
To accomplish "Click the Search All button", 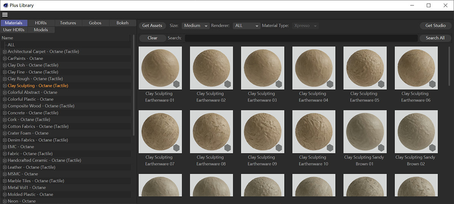I will [x=435, y=38].
